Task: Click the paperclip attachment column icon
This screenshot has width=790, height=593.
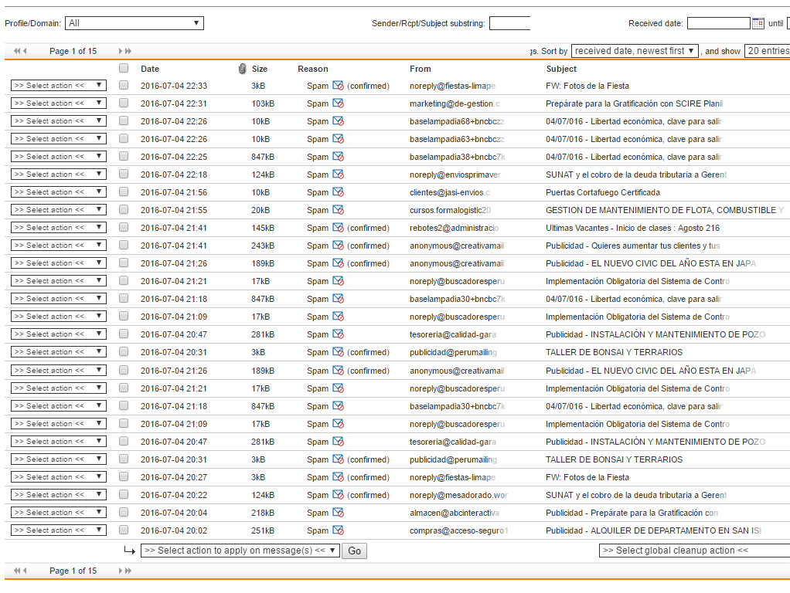Action: click(x=242, y=69)
